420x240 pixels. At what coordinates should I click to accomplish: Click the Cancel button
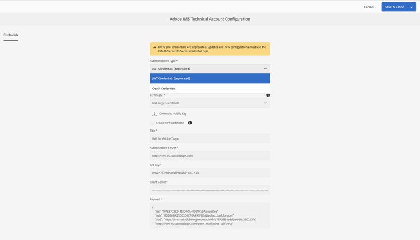(368, 7)
